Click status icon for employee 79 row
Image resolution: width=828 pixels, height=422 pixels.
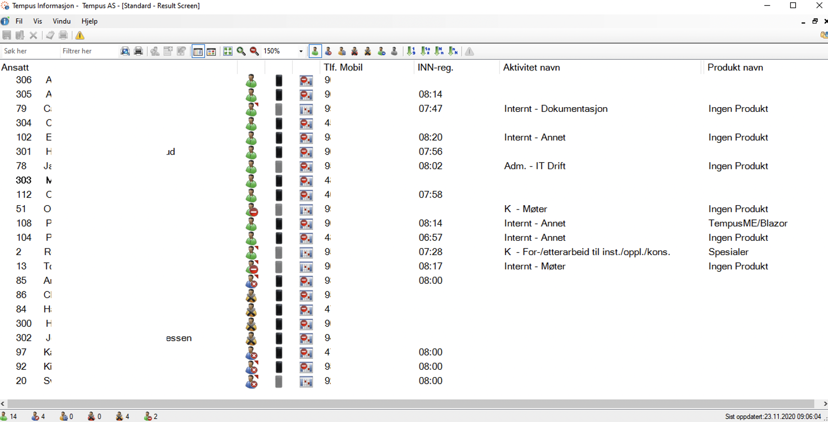point(251,109)
